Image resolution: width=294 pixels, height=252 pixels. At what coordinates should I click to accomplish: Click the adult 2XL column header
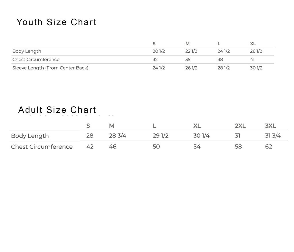coord(240,126)
